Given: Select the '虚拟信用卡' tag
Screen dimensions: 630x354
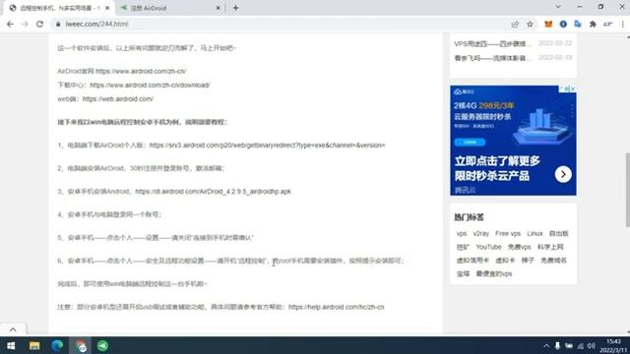Looking at the screenshot, I should coord(472,260).
